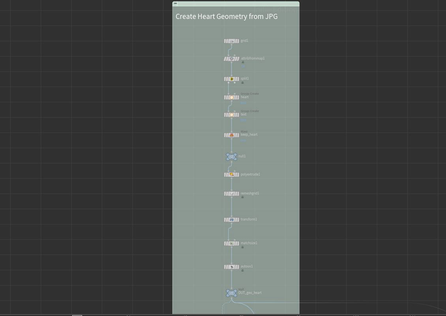This screenshot has height=316, width=446.
Task: Click the remeshgrid1 node icon
Action: click(232, 194)
